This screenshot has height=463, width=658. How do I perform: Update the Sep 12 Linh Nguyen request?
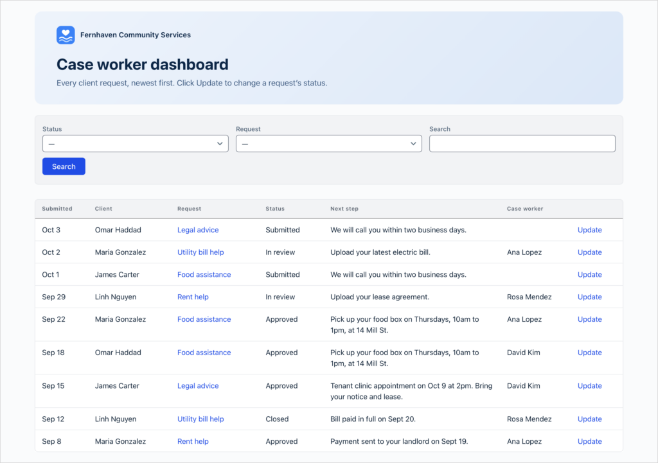click(589, 419)
